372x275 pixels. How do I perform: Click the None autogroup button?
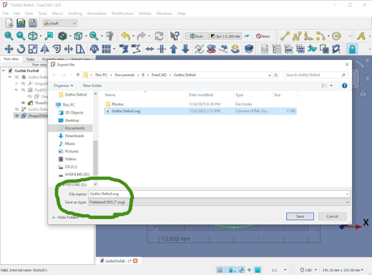point(263,36)
